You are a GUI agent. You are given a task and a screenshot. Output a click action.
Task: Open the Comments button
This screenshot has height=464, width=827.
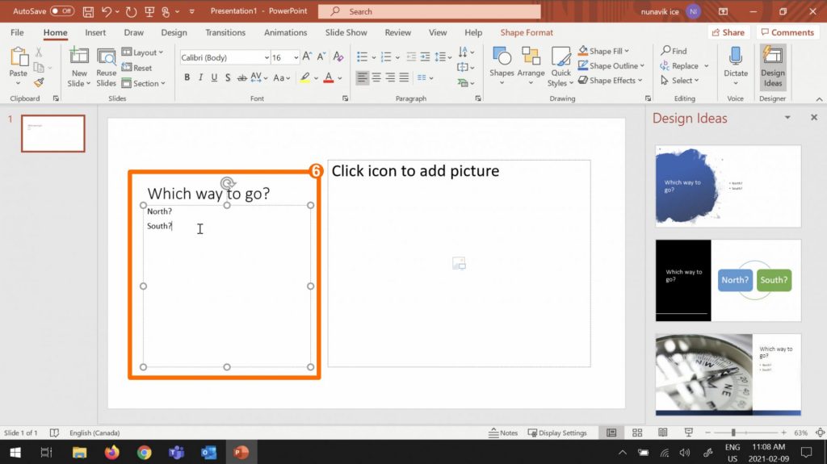[787, 32]
